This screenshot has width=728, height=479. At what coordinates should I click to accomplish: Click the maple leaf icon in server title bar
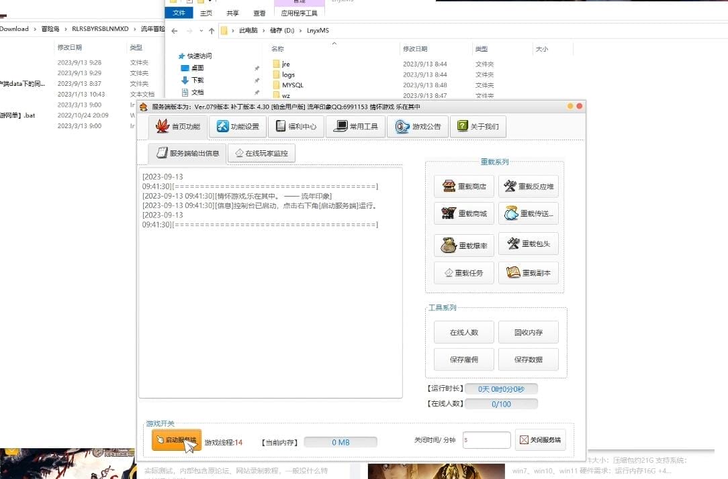pos(144,107)
